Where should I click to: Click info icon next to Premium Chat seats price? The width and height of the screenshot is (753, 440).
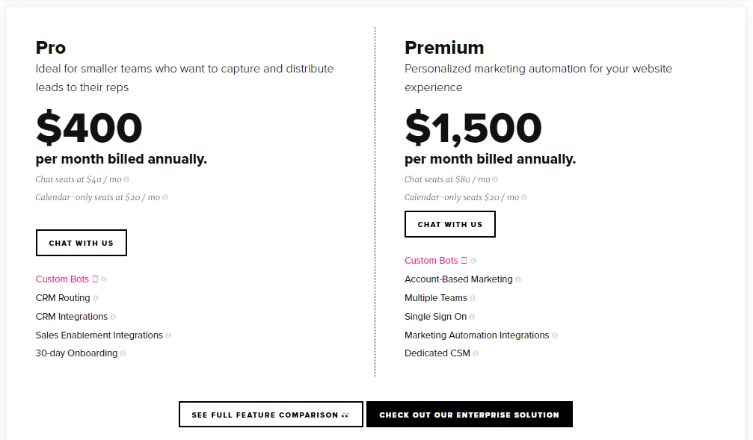pyautogui.click(x=495, y=179)
